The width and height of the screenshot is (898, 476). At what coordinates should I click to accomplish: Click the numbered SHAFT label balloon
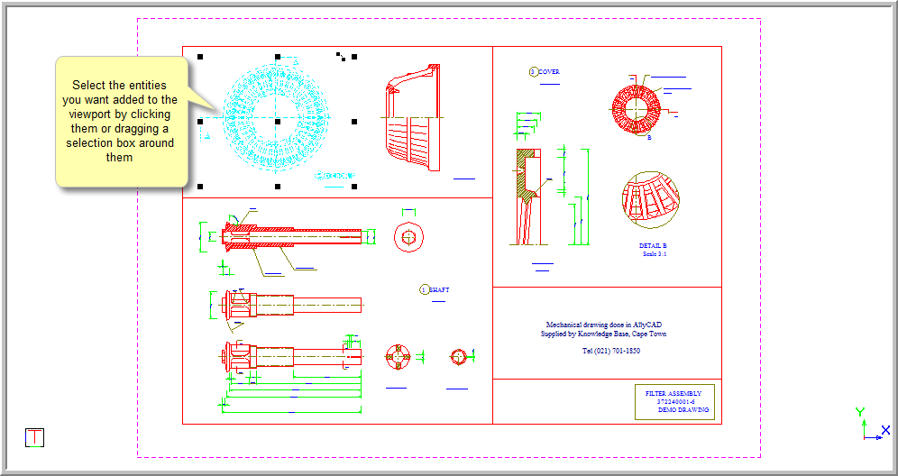[x=425, y=289]
